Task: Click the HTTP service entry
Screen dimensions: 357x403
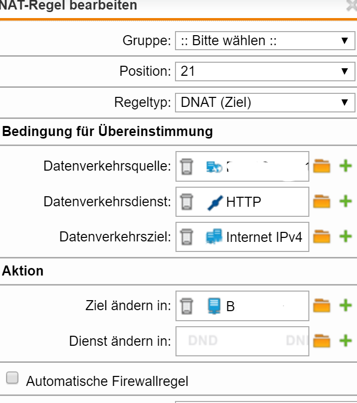Action: [244, 202]
